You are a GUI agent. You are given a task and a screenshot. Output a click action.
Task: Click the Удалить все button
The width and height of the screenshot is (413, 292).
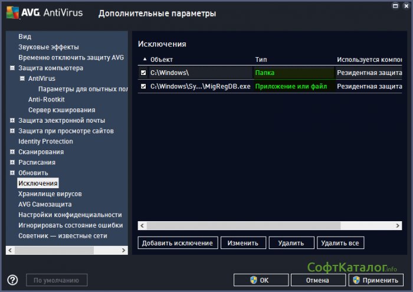pos(340,243)
